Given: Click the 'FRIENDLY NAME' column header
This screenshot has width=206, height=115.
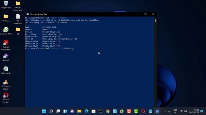Looking at the screenshot, I should [x=49, y=27].
